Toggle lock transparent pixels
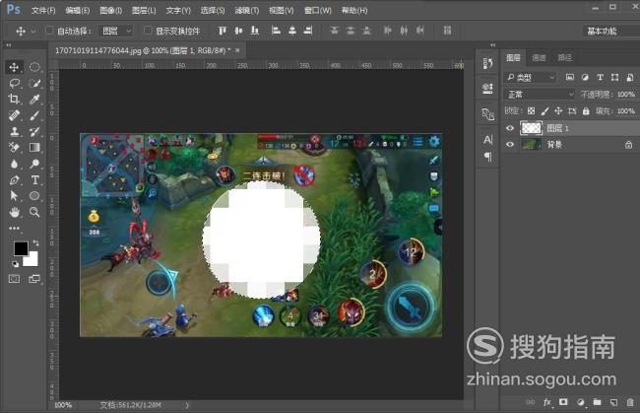 531,110
